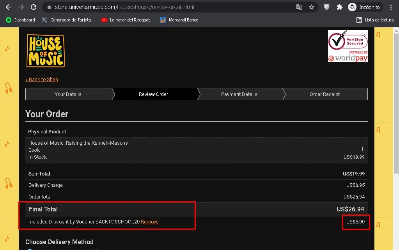Screen dimensions: 399x250
Task: Open the translate page icon
Action: coord(299,7)
